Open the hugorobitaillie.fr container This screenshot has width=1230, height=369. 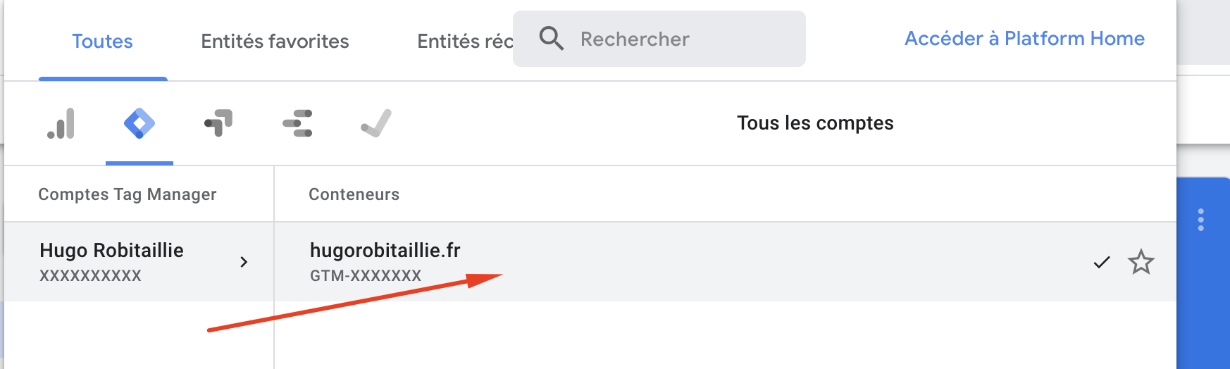point(385,261)
